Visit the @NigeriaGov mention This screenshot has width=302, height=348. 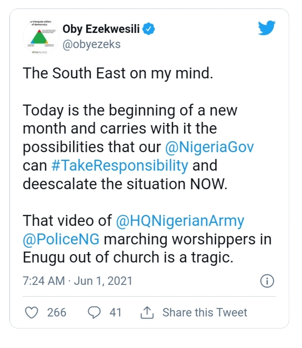[209, 147]
